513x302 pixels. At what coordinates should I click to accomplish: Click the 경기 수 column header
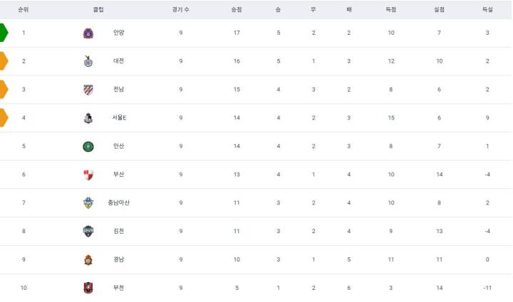(181, 10)
